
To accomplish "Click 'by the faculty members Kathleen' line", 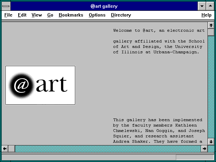I will click(x=155, y=125).
